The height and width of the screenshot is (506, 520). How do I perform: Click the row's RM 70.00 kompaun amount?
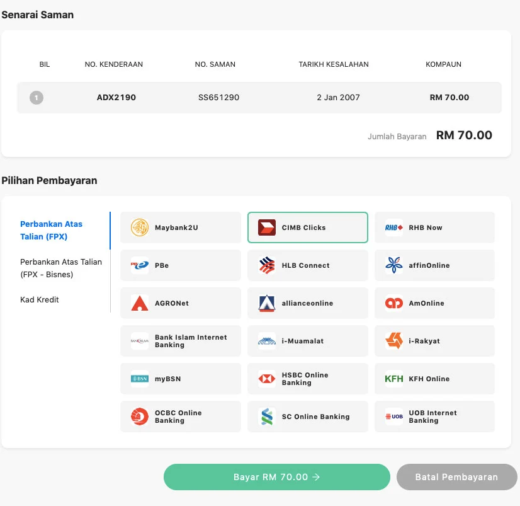click(x=449, y=98)
